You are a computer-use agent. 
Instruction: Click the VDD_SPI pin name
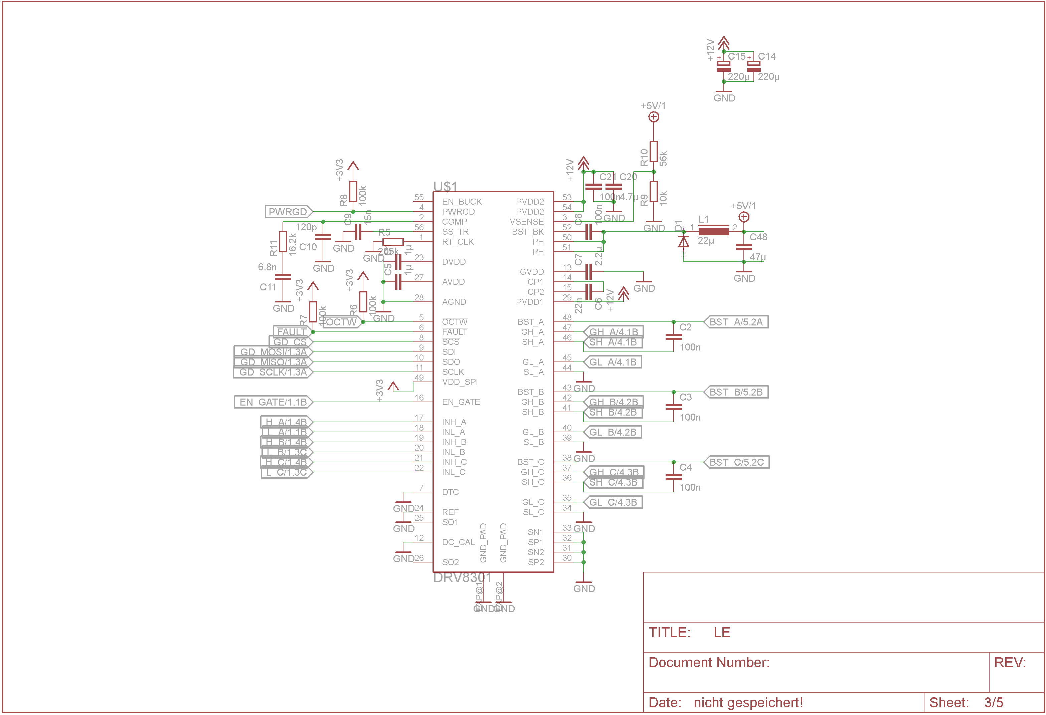[460, 383]
